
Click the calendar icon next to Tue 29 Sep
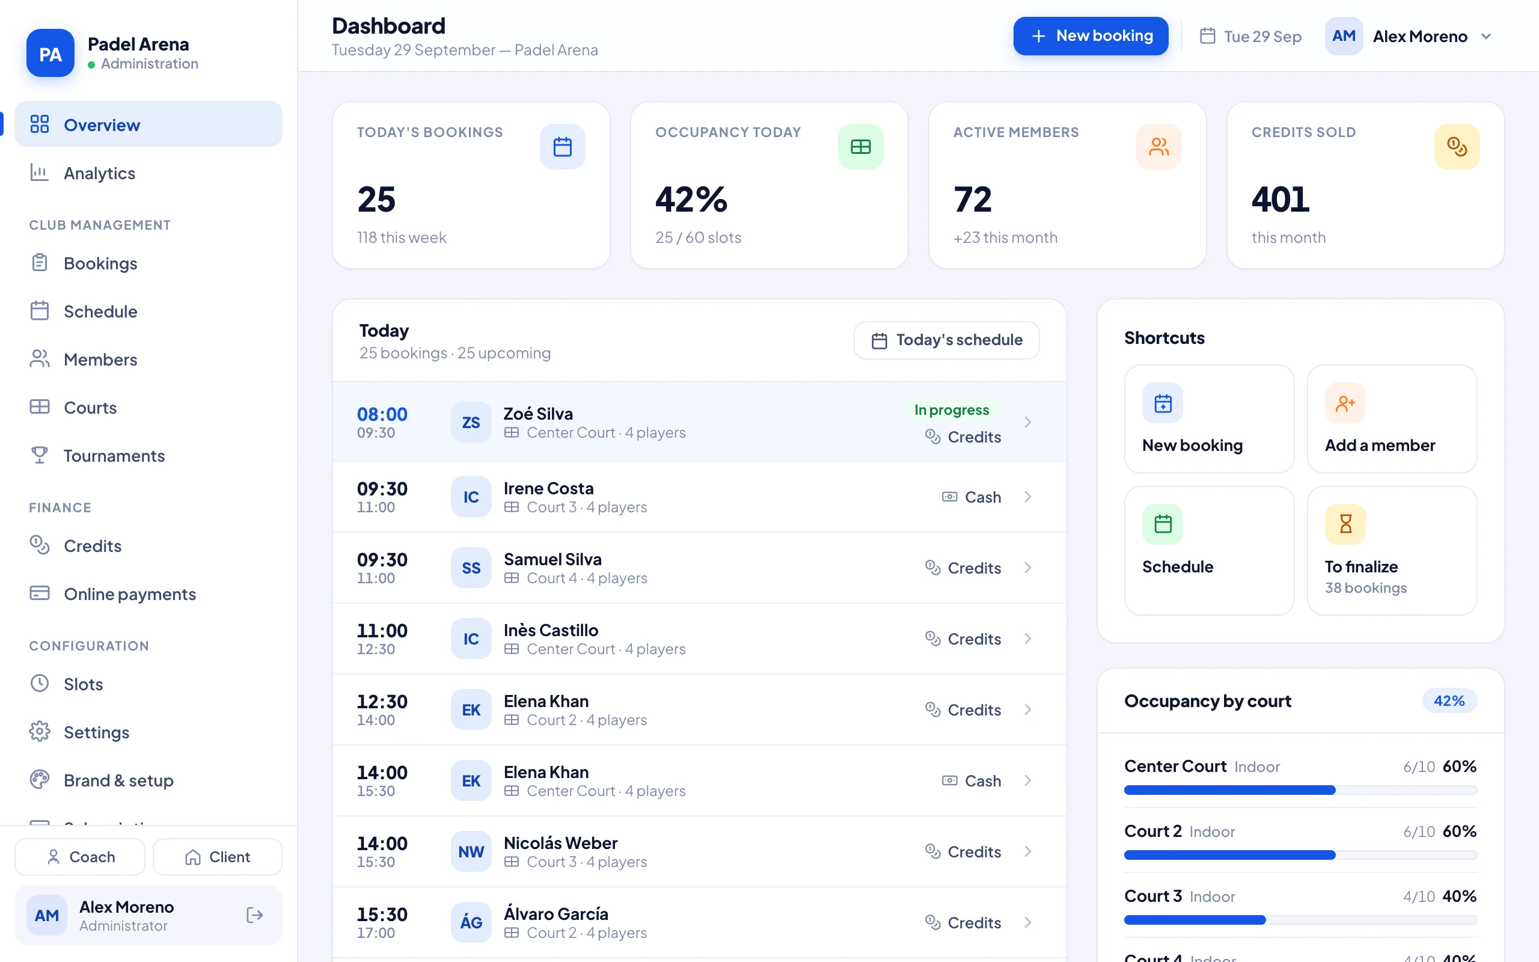click(x=1207, y=36)
